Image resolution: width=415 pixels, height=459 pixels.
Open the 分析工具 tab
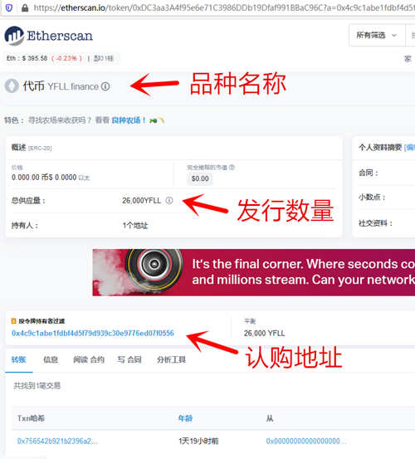click(172, 359)
